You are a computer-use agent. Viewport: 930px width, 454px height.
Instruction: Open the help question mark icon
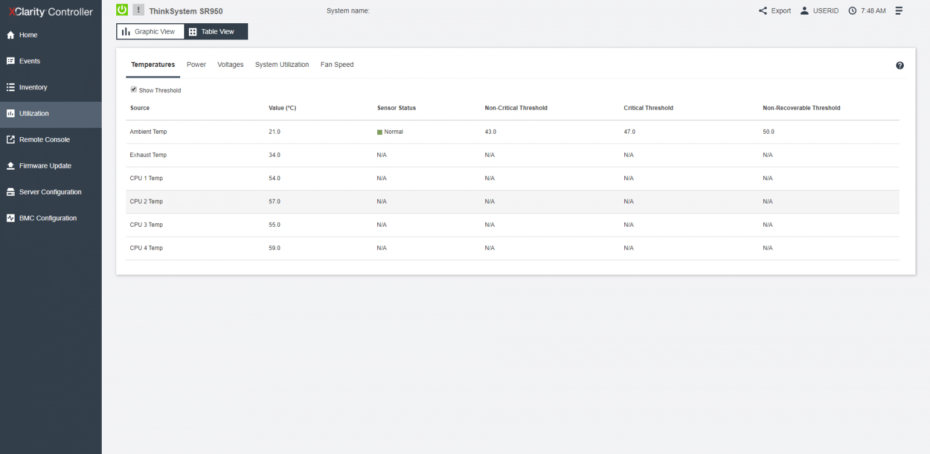[900, 65]
